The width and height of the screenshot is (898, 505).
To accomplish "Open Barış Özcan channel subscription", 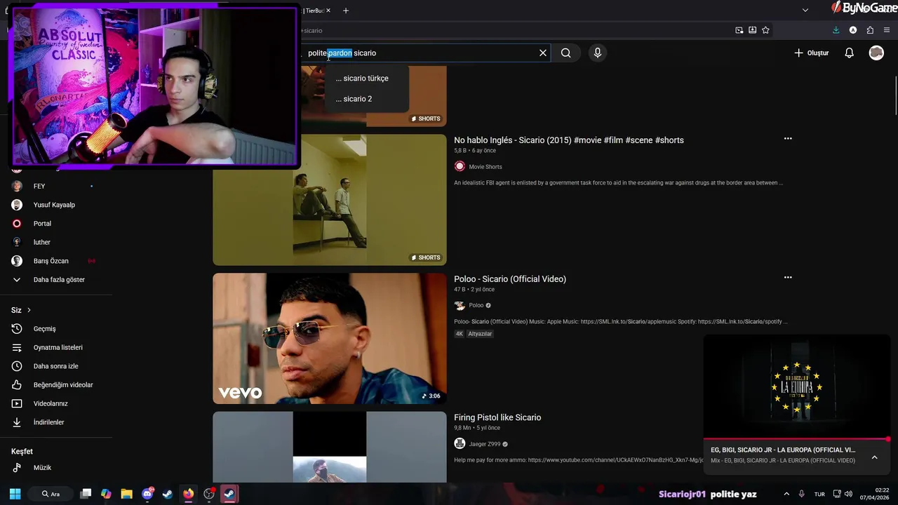I will (56, 261).
